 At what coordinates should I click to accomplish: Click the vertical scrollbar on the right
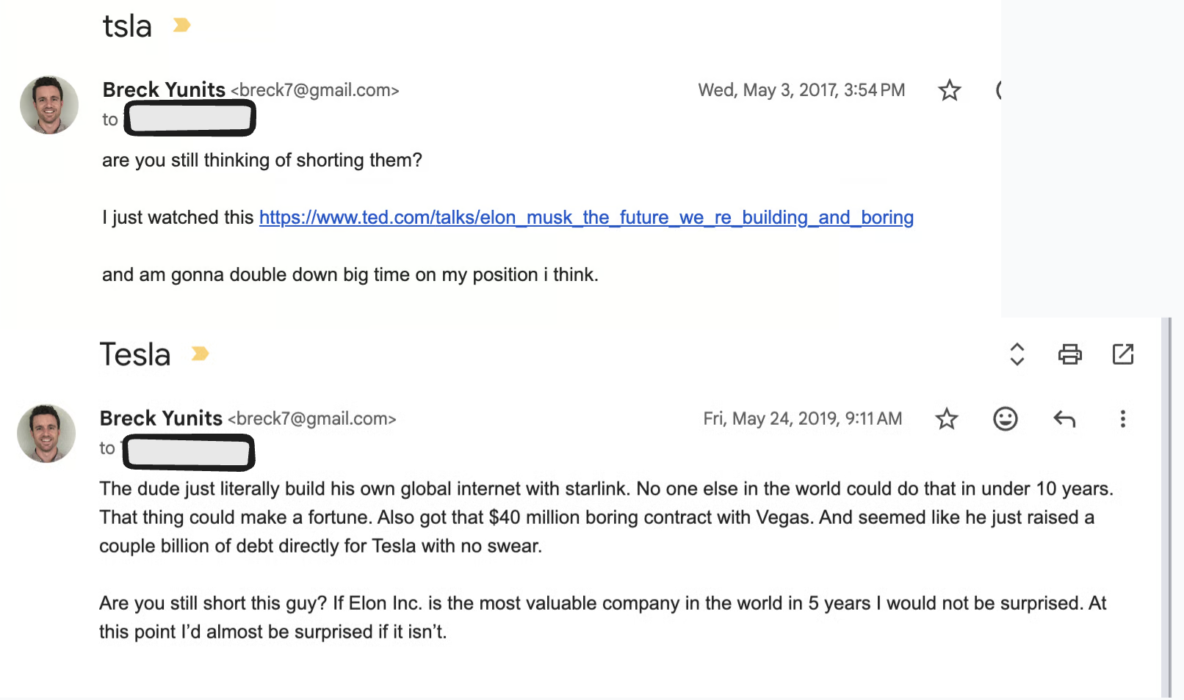coord(1166,506)
